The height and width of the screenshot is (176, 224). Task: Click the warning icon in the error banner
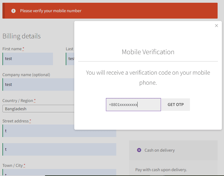(13, 11)
